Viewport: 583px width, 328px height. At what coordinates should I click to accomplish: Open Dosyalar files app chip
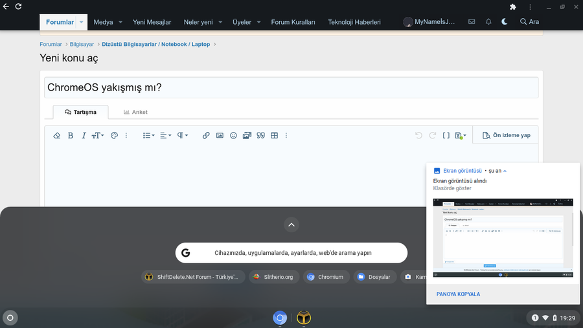click(x=375, y=277)
